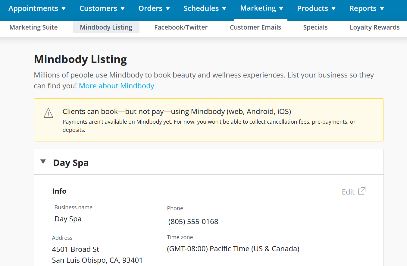Switch to the Marketing Suite tab
407x266 pixels.
[x=33, y=27]
